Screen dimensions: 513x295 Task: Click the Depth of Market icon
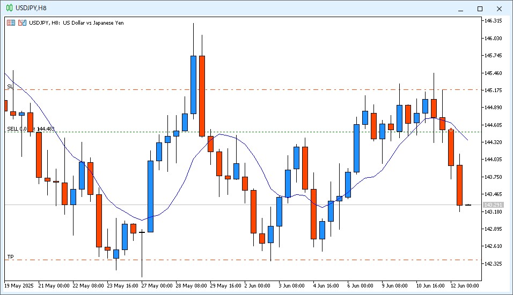point(22,23)
